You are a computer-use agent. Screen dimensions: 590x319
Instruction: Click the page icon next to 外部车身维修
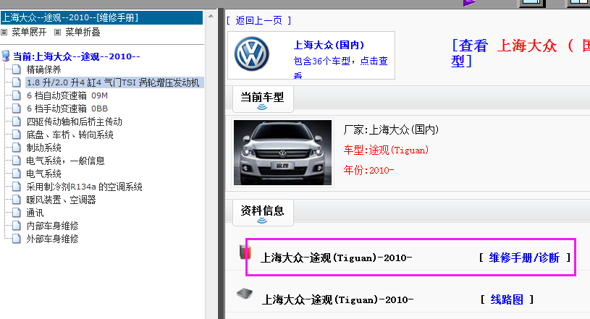pos(16,239)
